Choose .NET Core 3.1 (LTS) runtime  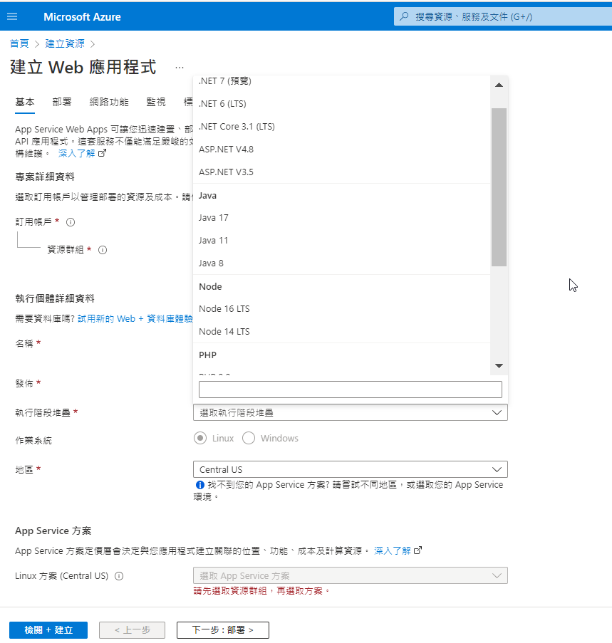click(341, 127)
